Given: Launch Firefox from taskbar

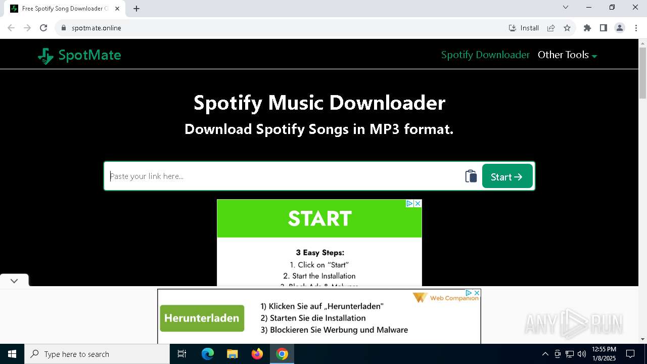Looking at the screenshot, I should (x=257, y=354).
